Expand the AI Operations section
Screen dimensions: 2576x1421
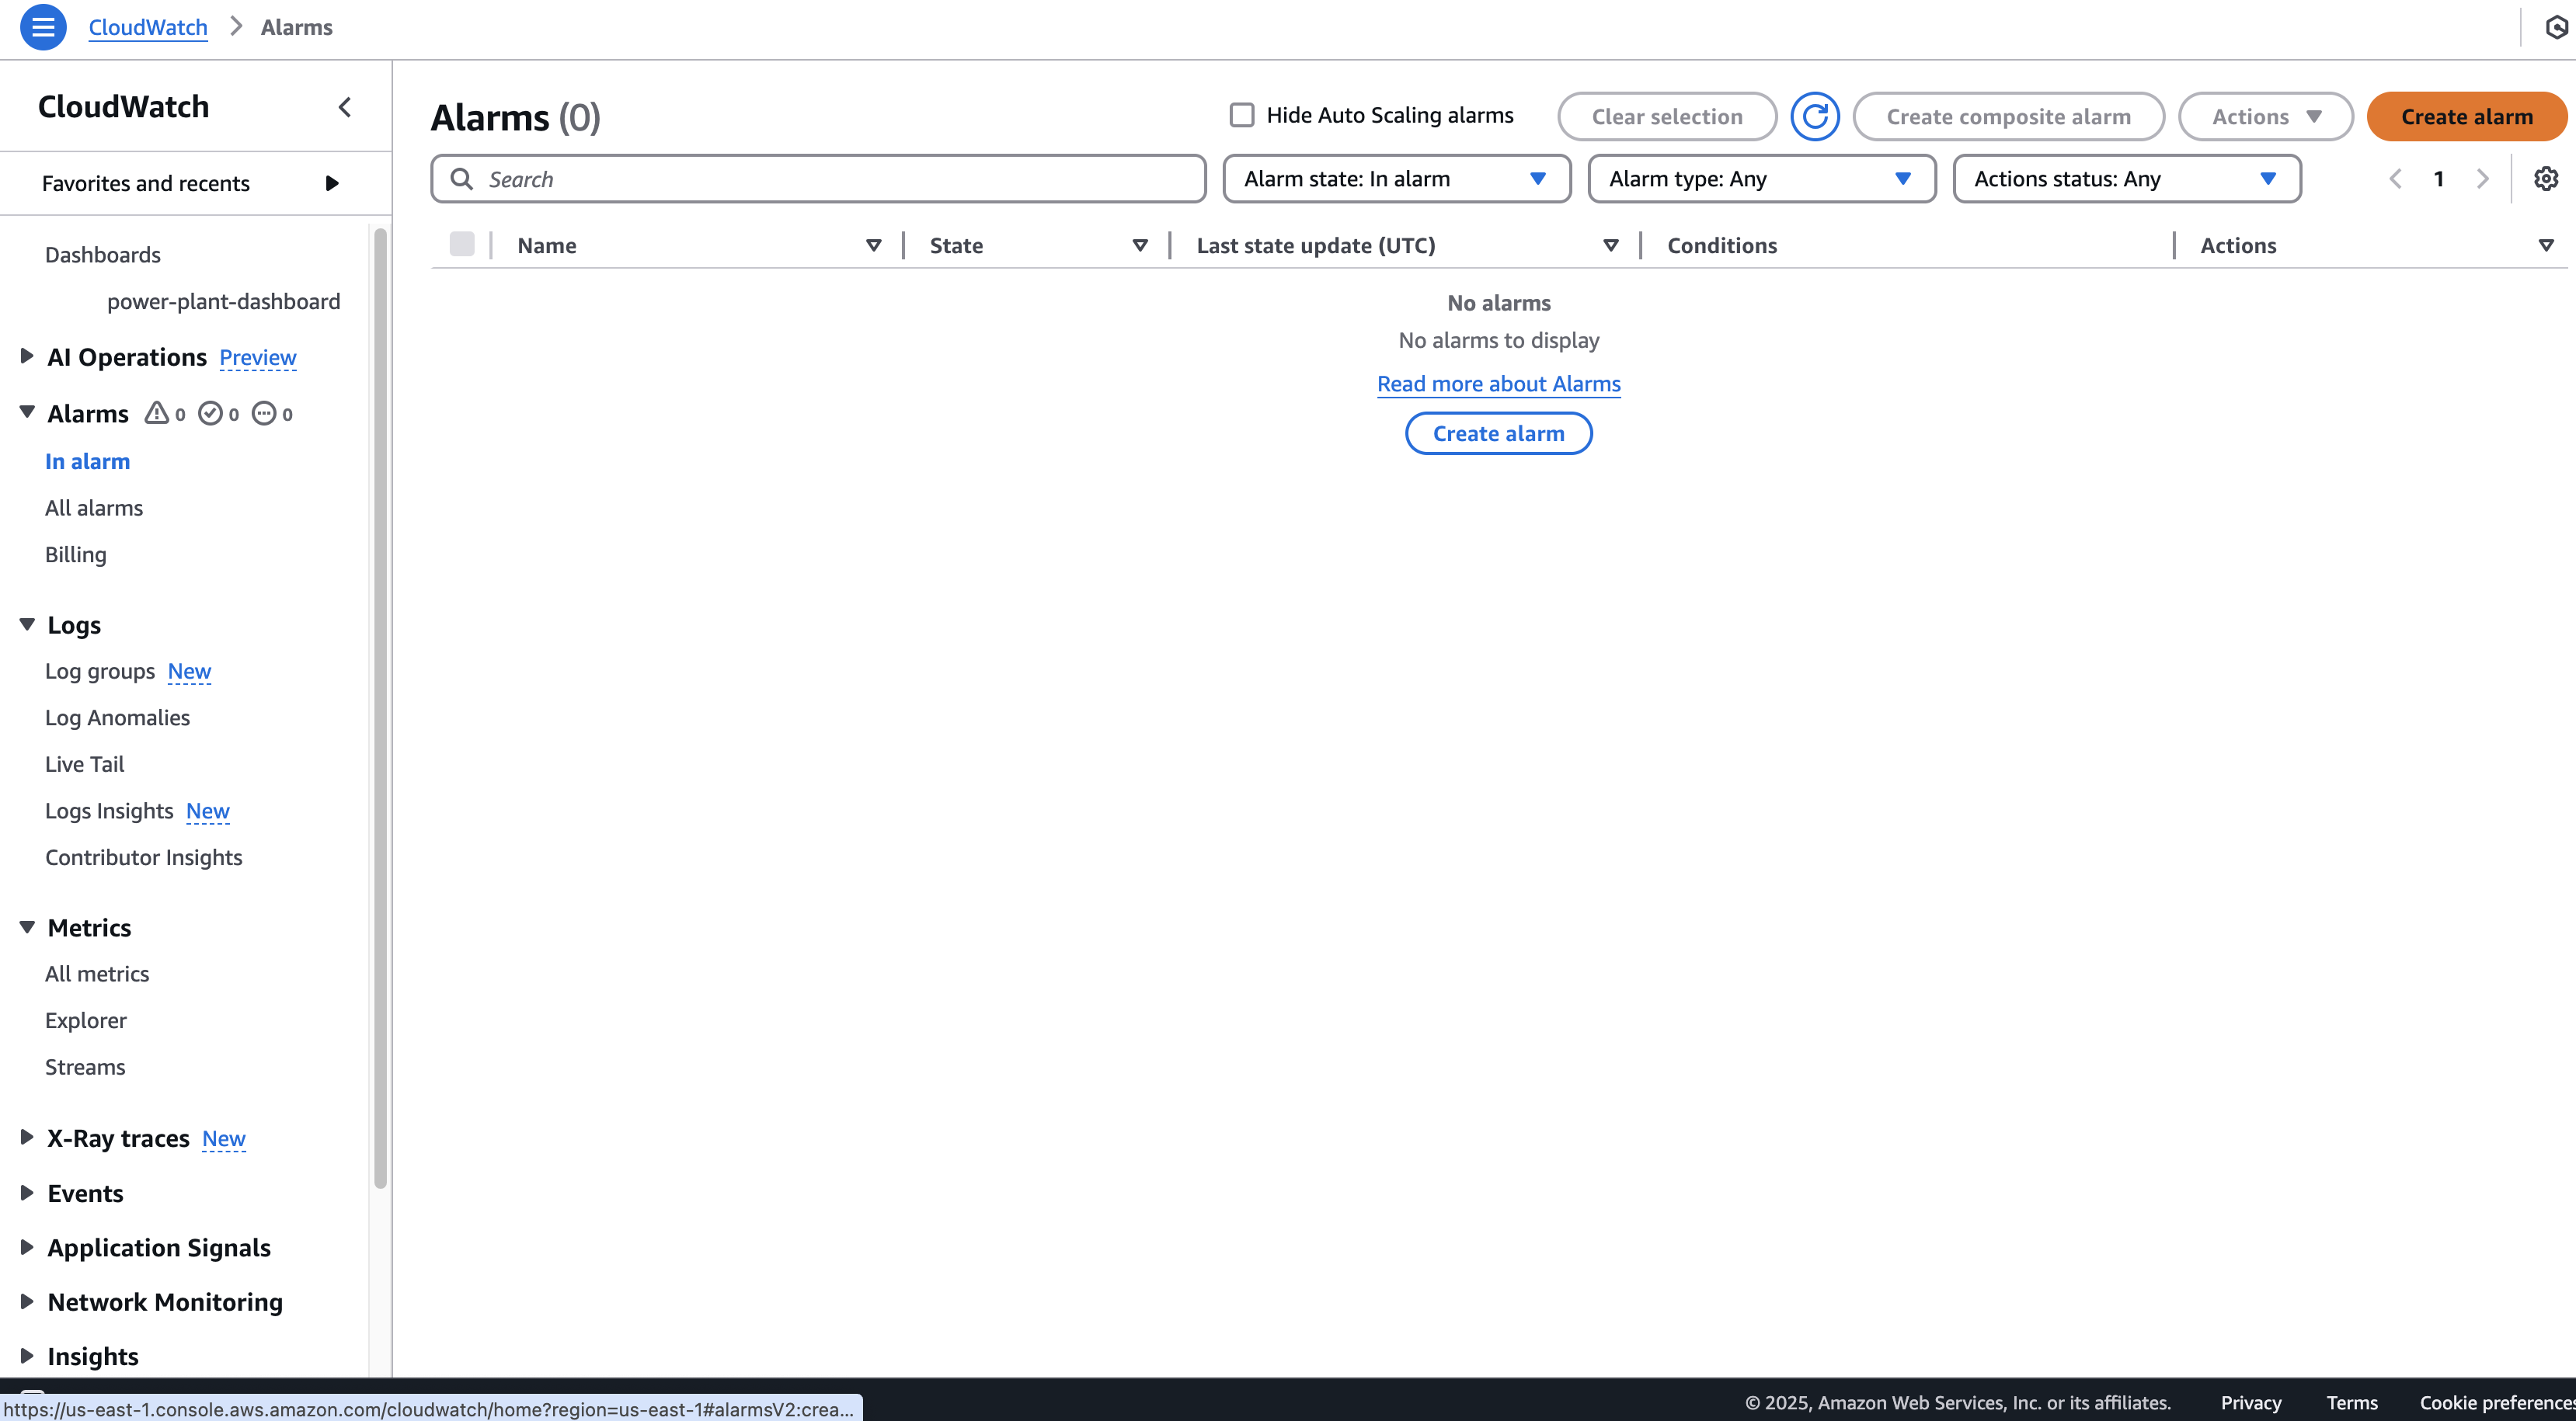(x=27, y=356)
